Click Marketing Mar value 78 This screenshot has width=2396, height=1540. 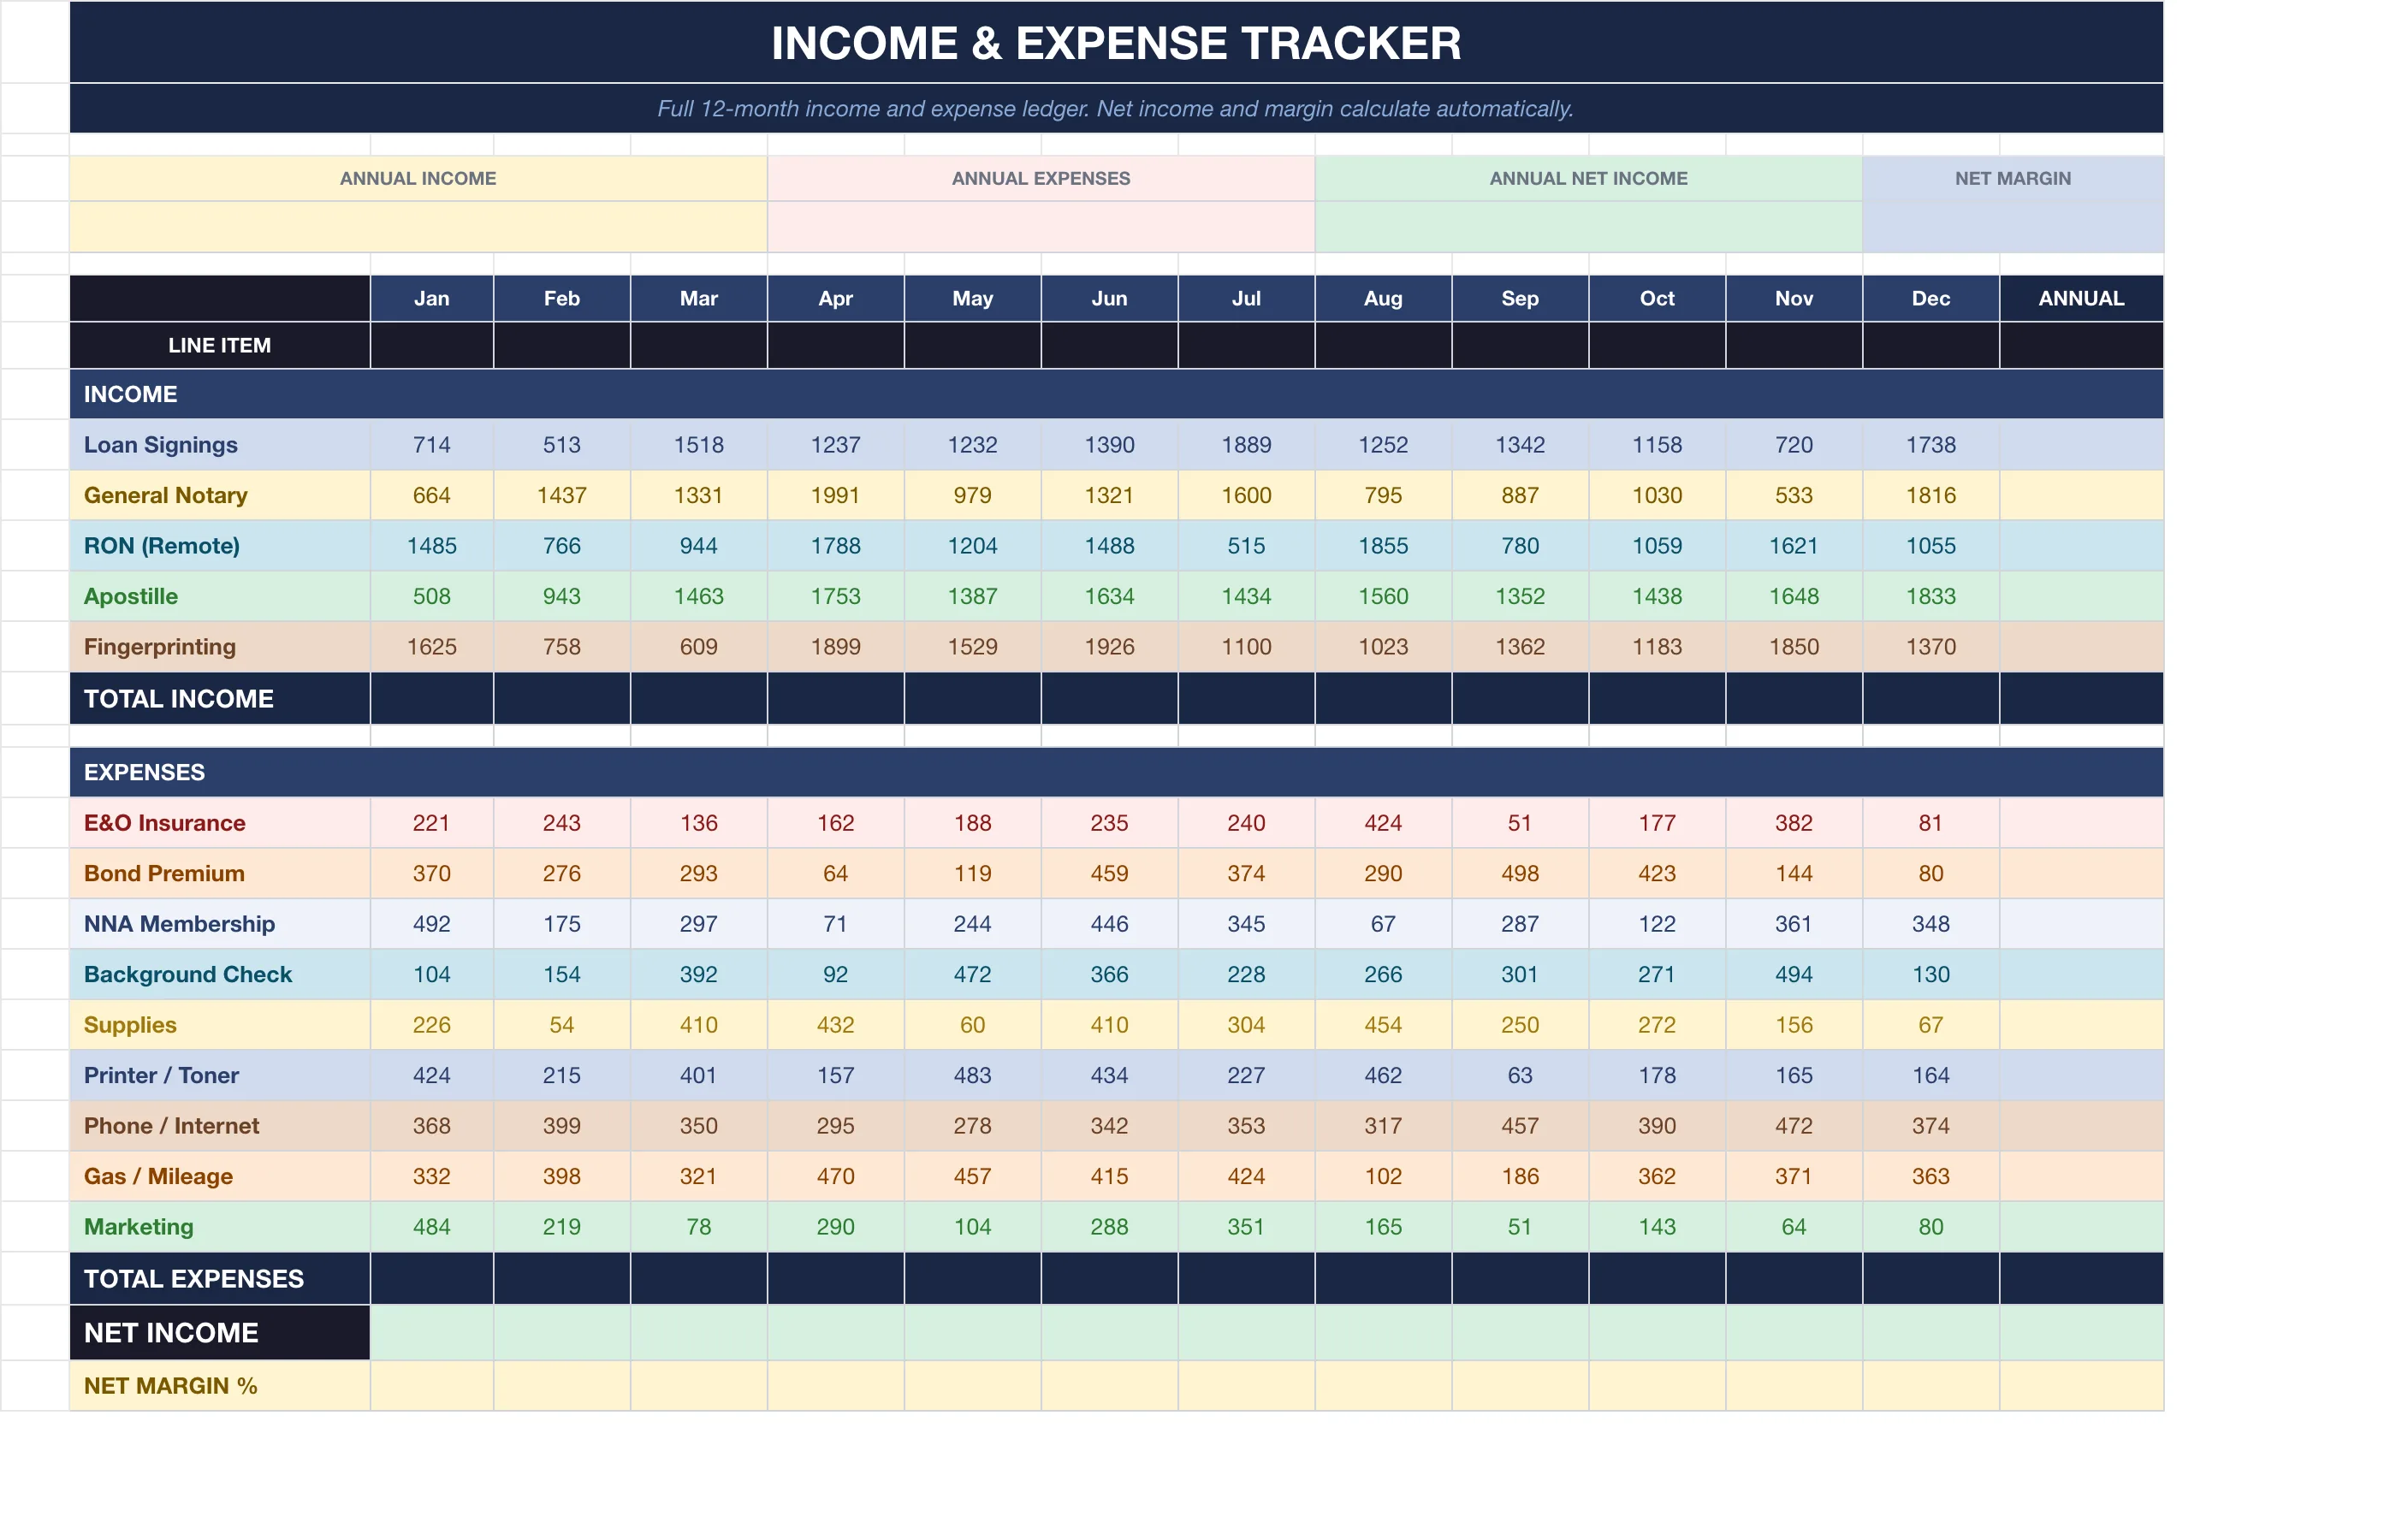[x=698, y=1227]
